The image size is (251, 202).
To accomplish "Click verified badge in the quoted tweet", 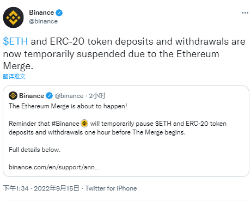I will [x=49, y=96].
